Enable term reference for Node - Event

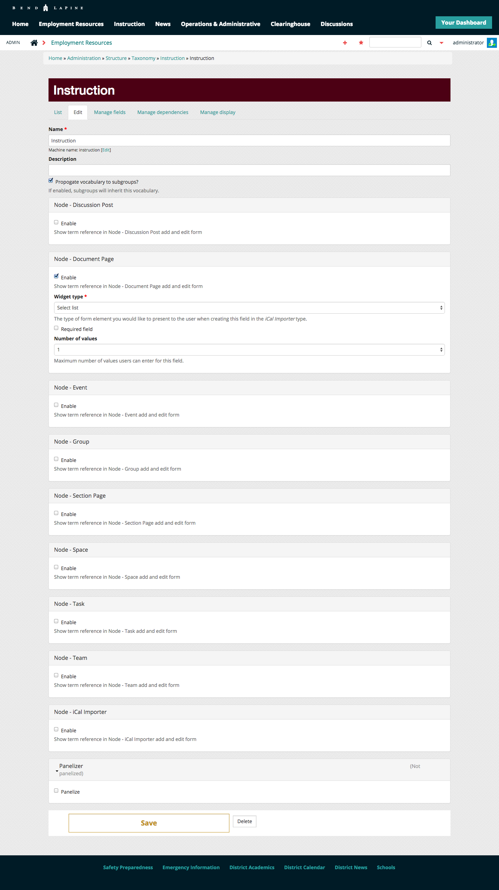pyautogui.click(x=56, y=404)
